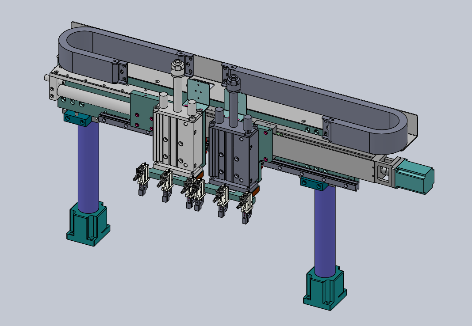Screen dimensions: 472x326
Task: Select the left purple support column
Action: [88, 167]
